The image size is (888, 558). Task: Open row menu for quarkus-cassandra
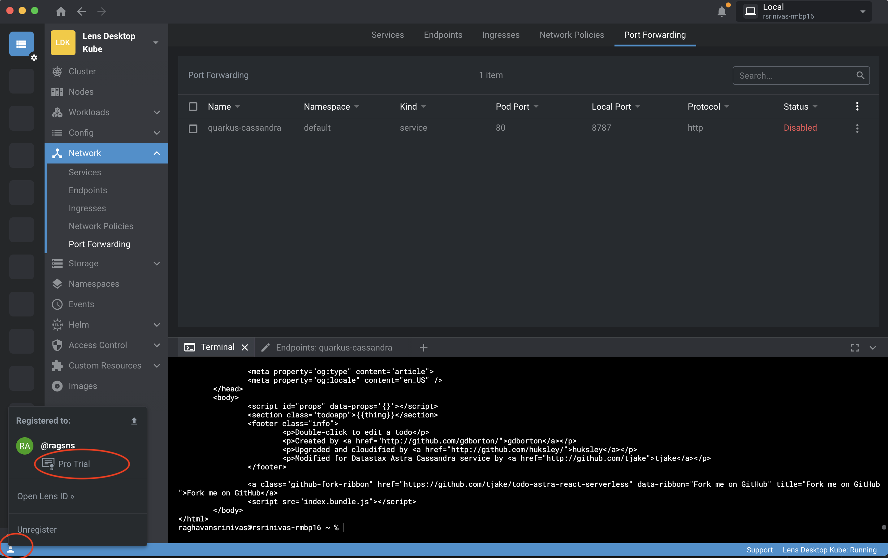[857, 128]
